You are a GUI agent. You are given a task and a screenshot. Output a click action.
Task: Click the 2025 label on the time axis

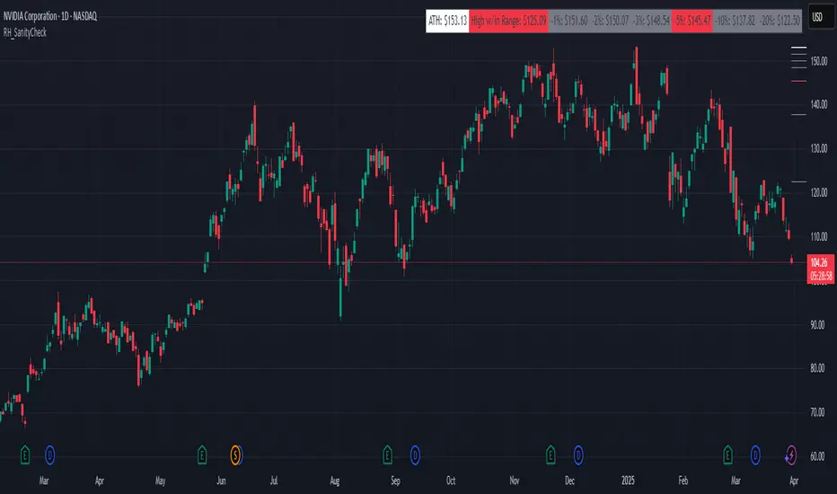(x=628, y=481)
